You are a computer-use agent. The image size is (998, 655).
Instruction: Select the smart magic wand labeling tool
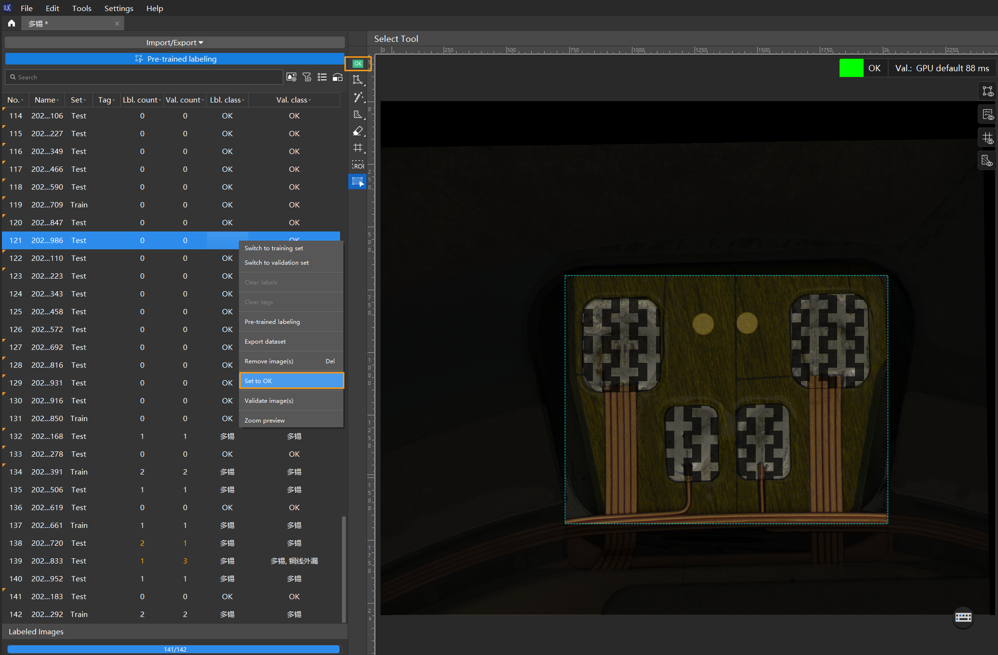pyautogui.click(x=358, y=97)
